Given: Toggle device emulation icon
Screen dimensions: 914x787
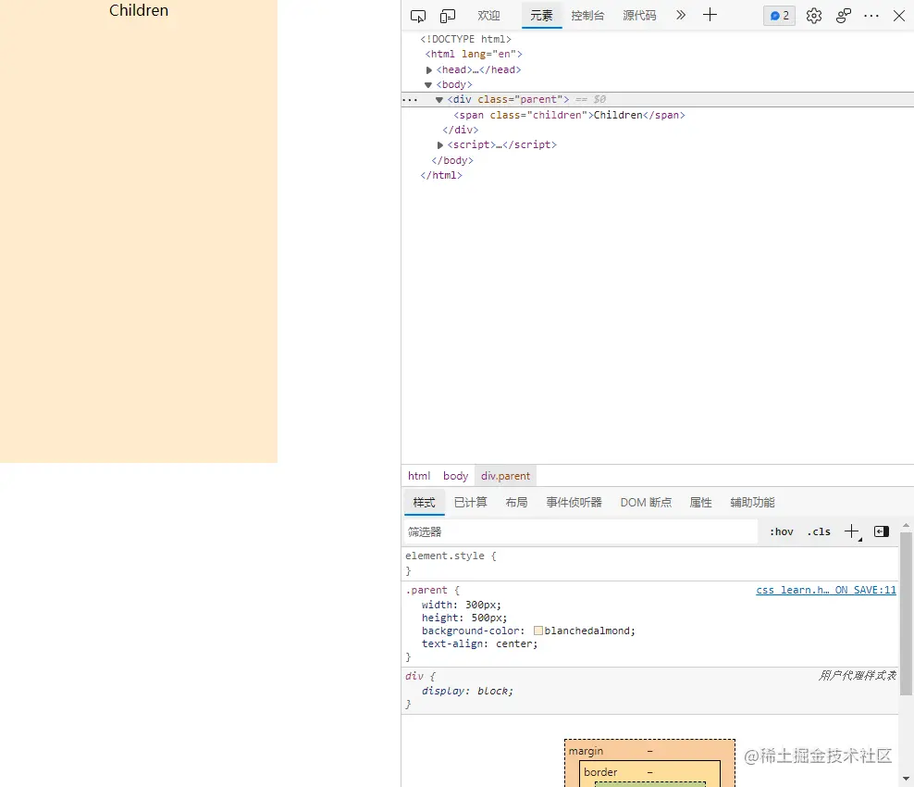Looking at the screenshot, I should tap(448, 16).
